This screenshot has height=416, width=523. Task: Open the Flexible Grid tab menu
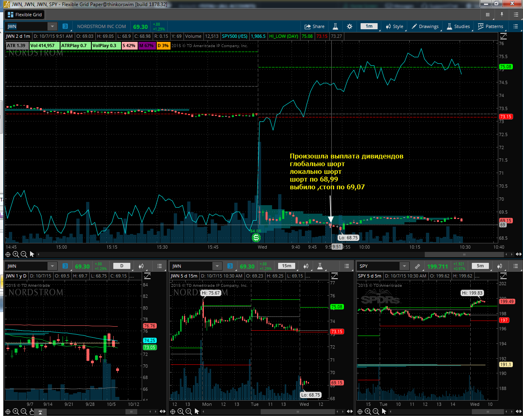25,15
